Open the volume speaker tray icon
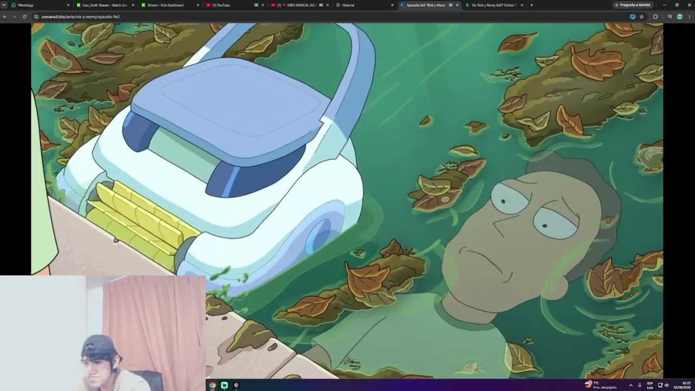This screenshot has width=695, height=391. pos(667,385)
